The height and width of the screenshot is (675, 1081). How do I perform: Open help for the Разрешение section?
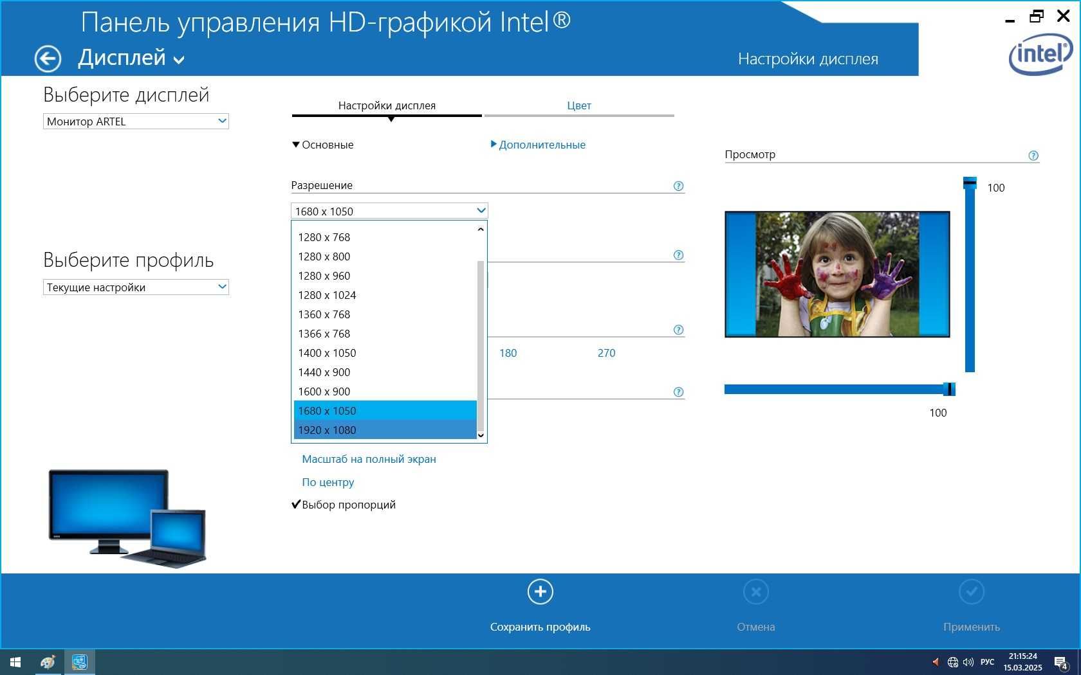[x=678, y=186]
